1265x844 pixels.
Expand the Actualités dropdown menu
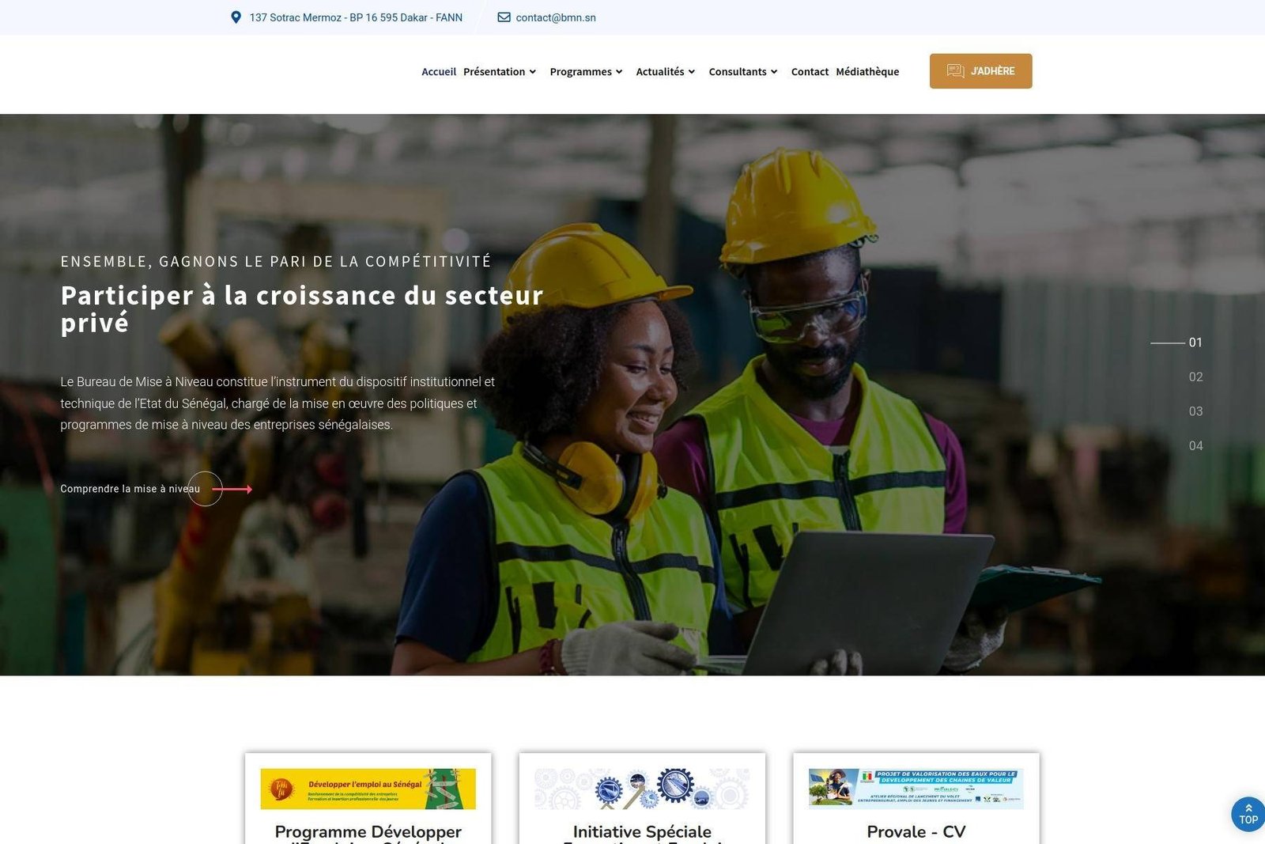pos(666,71)
